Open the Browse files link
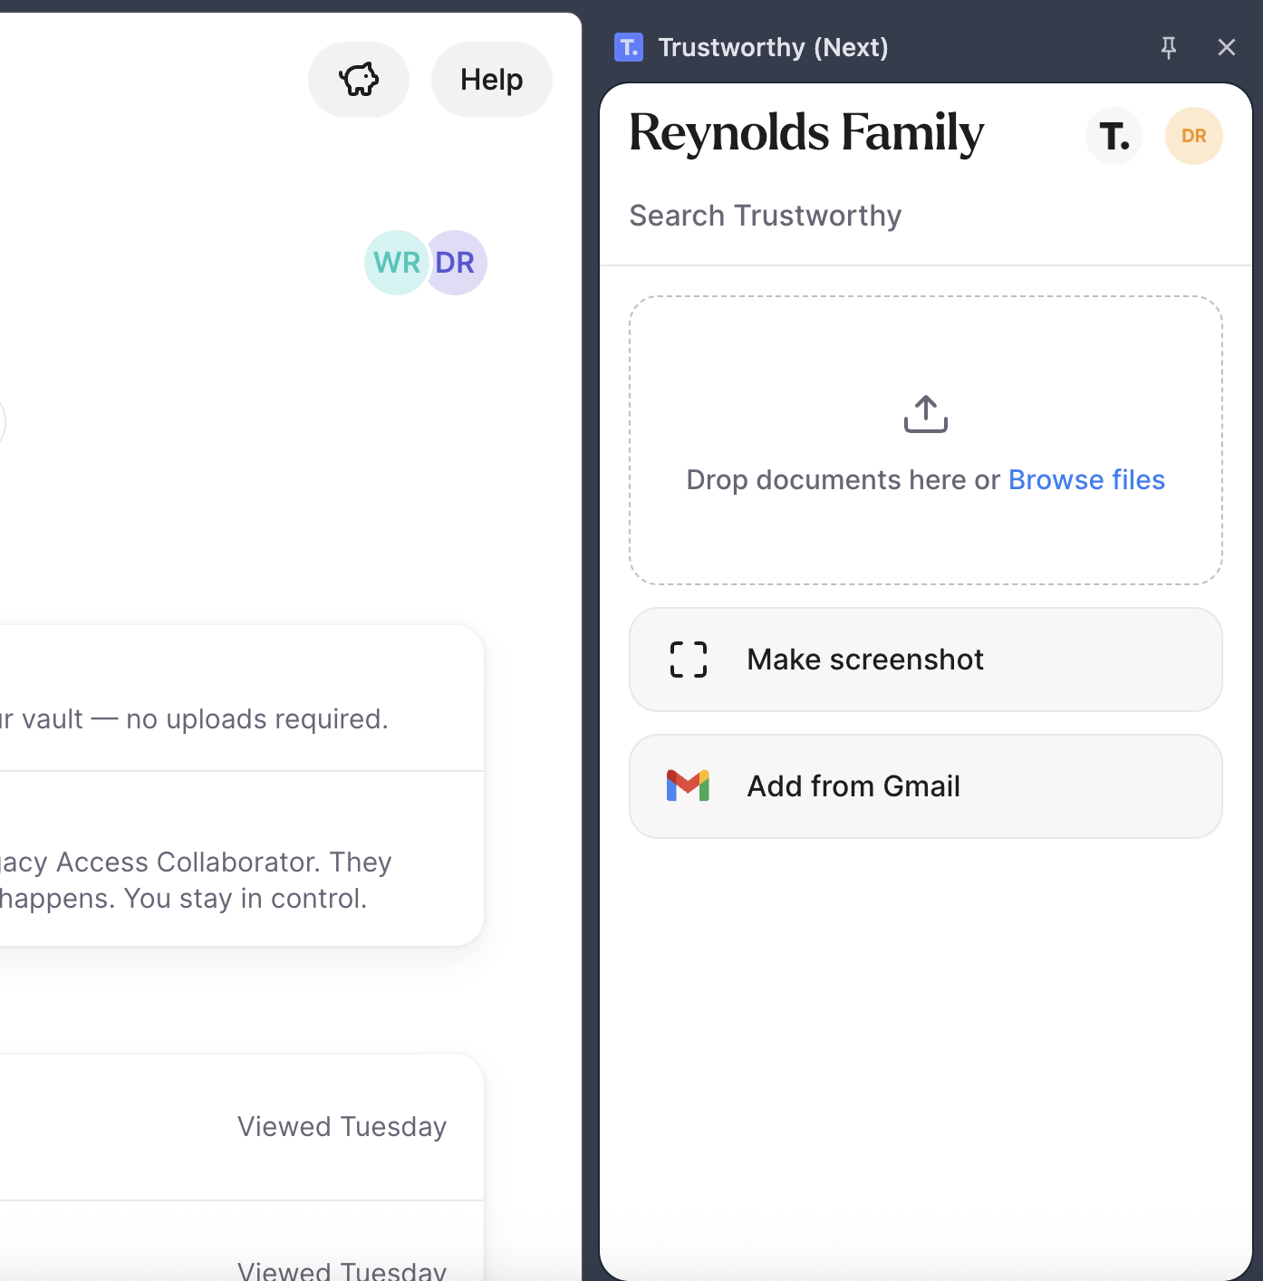Screen dimensions: 1263x1281 point(1086,479)
